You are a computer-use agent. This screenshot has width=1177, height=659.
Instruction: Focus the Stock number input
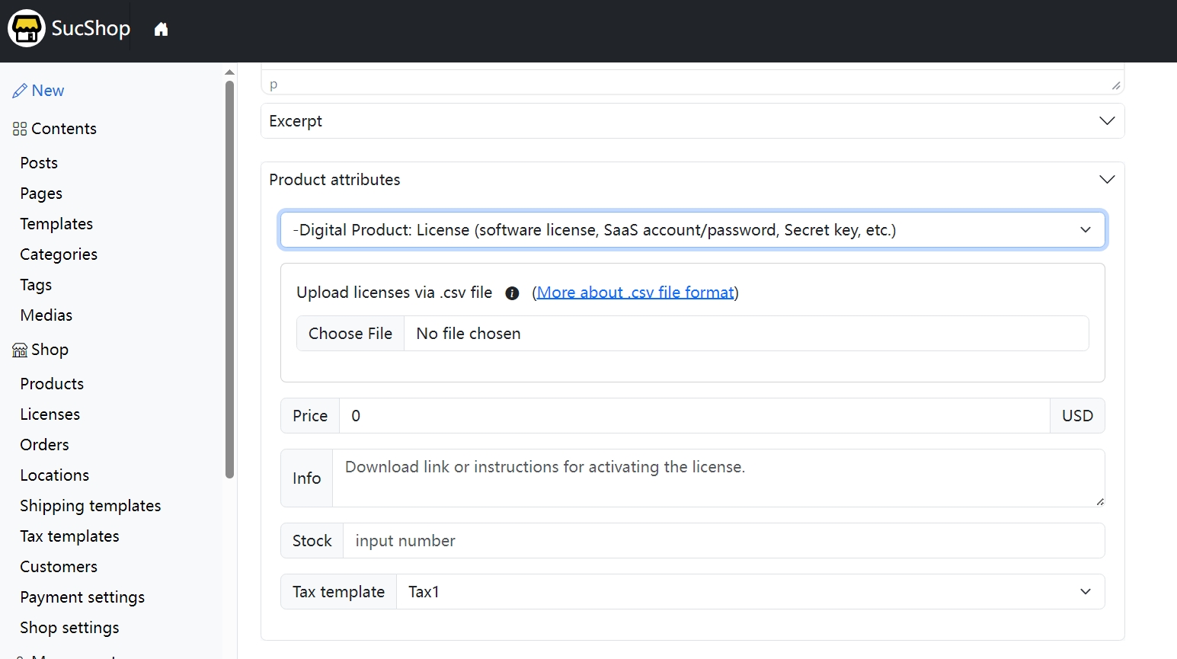click(722, 541)
